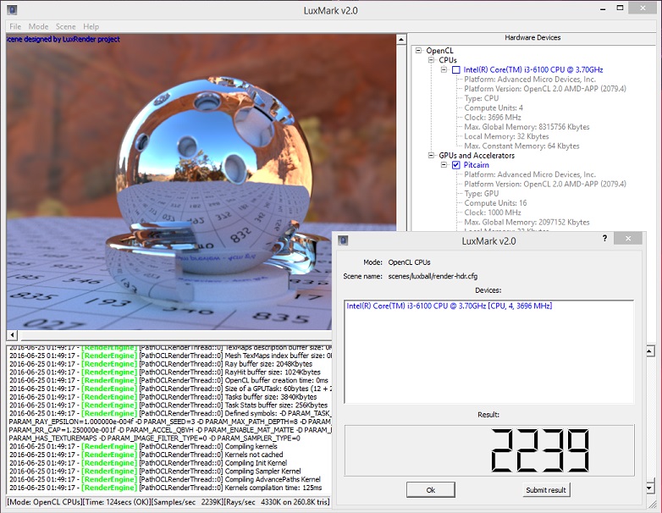Image resolution: width=662 pixels, height=513 pixels.
Task: Open the File menu
Action: [x=15, y=26]
